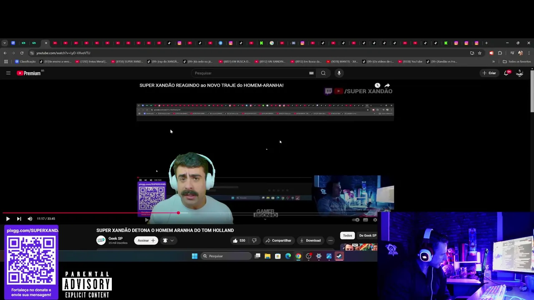The height and width of the screenshot is (300, 534).
Task: Open player settings gear
Action: coord(375,220)
